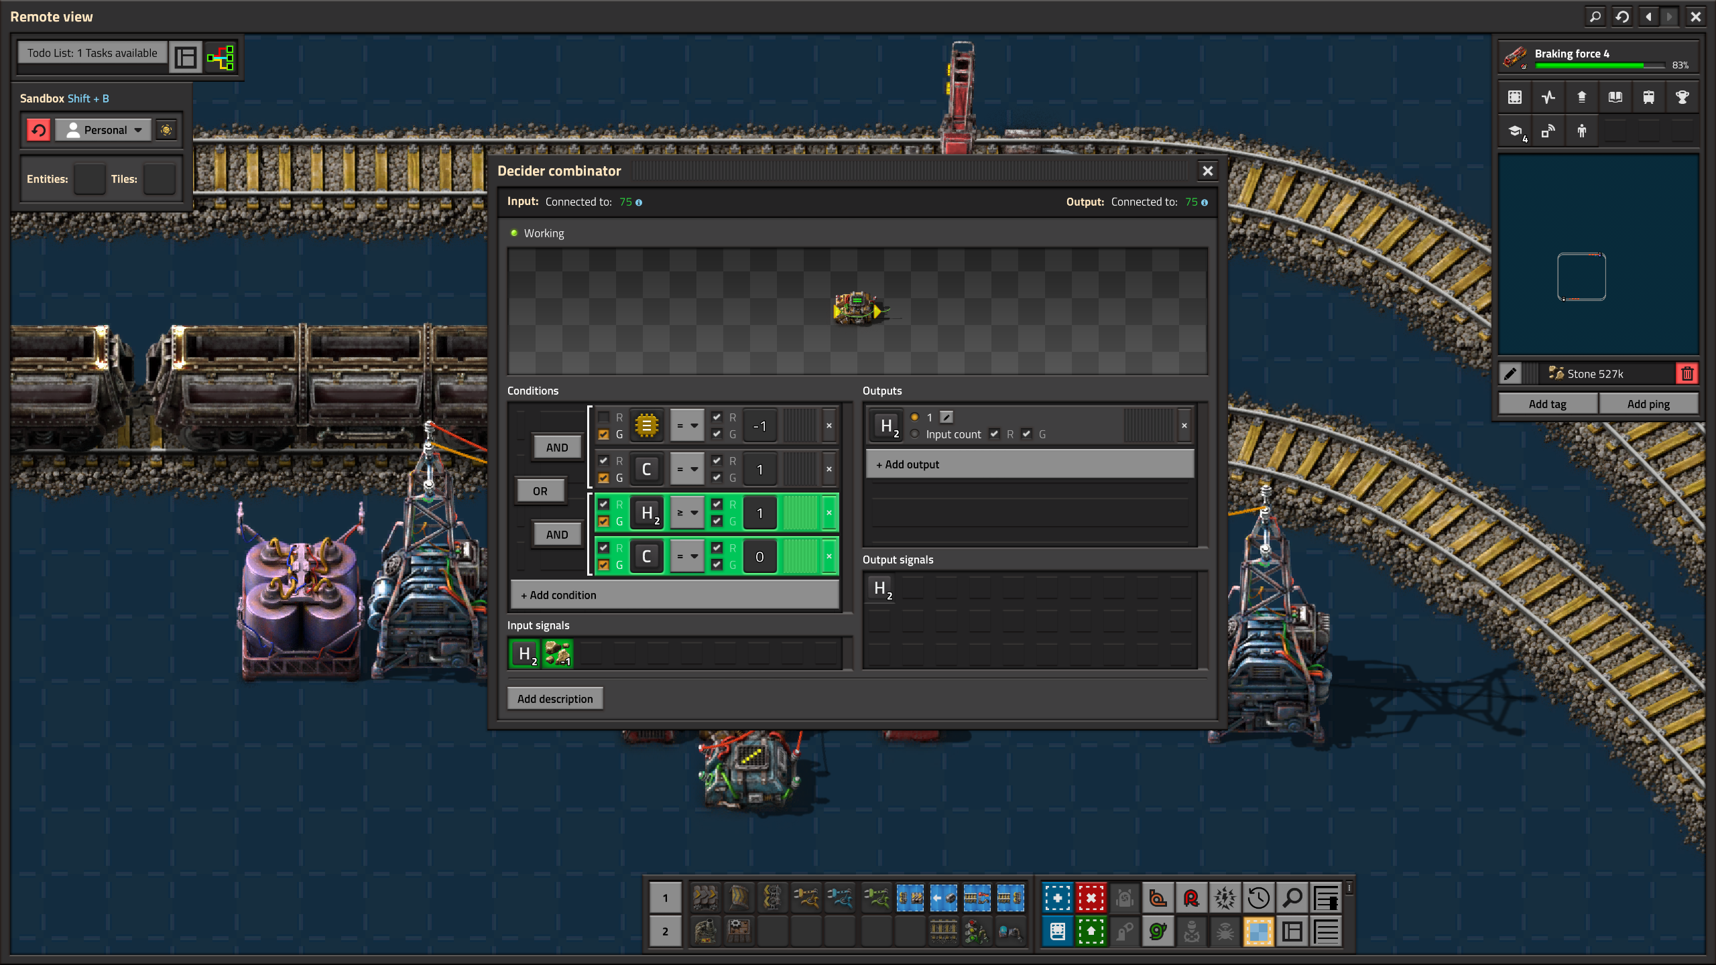This screenshot has width=1716, height=965.
Task: Choose the chip signal in first condition
Action: tap(646, 426)
